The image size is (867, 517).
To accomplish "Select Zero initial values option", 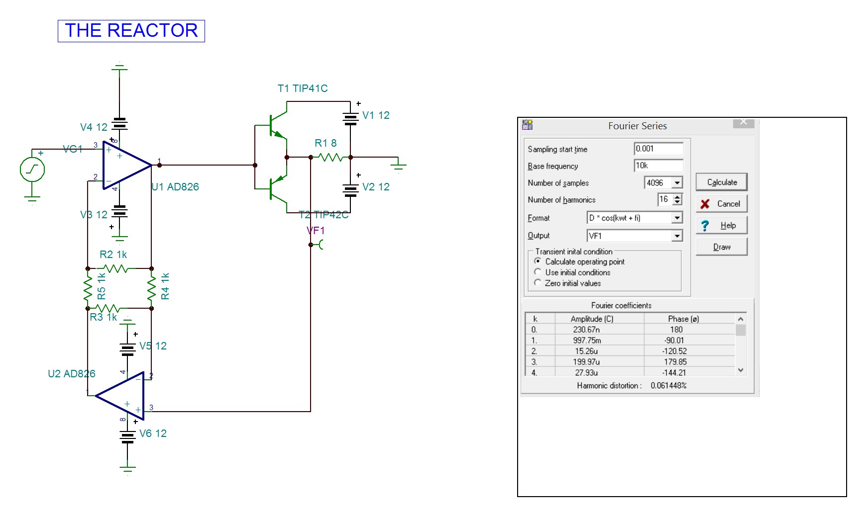I will 538,283.
